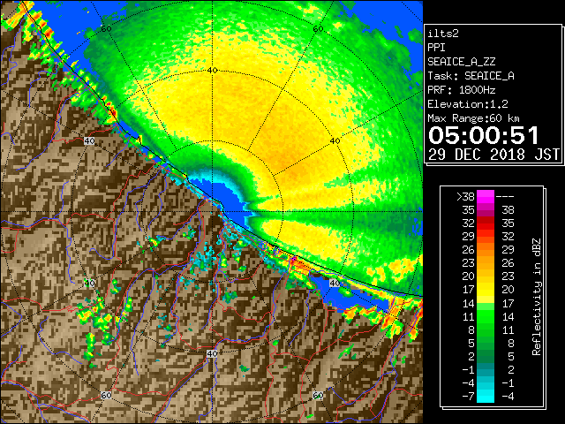Click the '05:00:51' timestamp
Viewport: 565px width, 424px height.
(484, 135)
